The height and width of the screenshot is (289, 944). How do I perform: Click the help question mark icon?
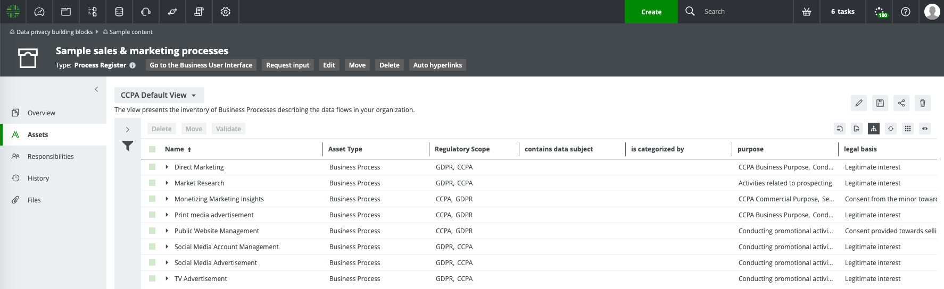pos(905,12)
